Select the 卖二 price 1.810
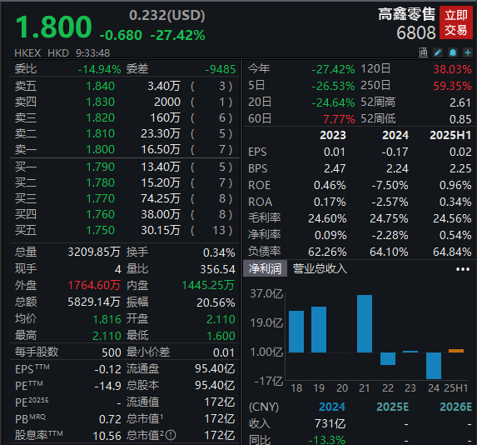The image size is (477, 445). (x=101, y=133)
